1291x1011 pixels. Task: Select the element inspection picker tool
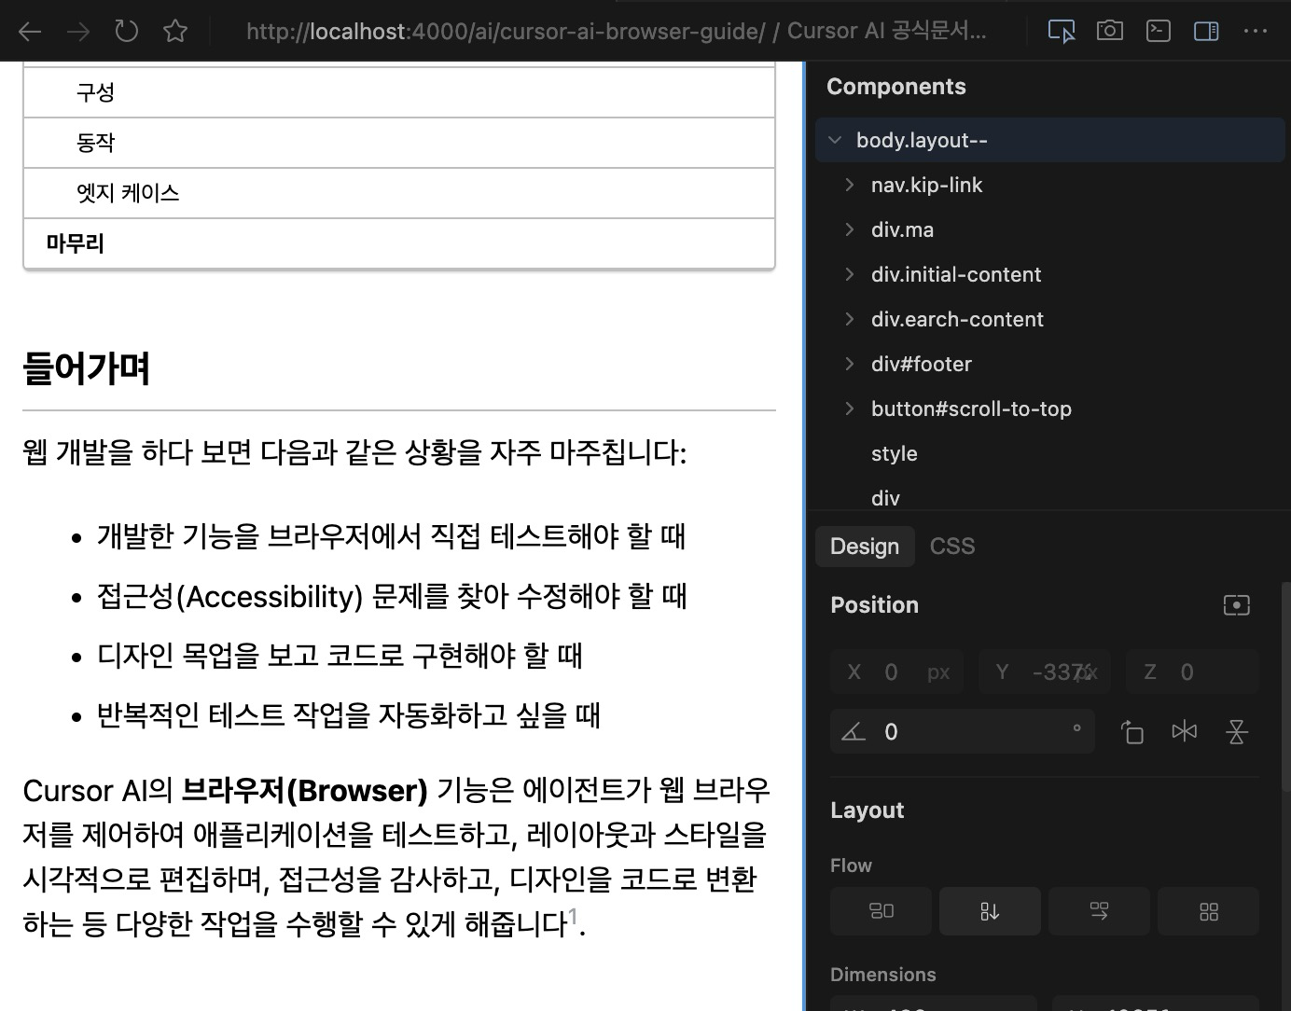pyautogui.click(x=1062, y=31)
